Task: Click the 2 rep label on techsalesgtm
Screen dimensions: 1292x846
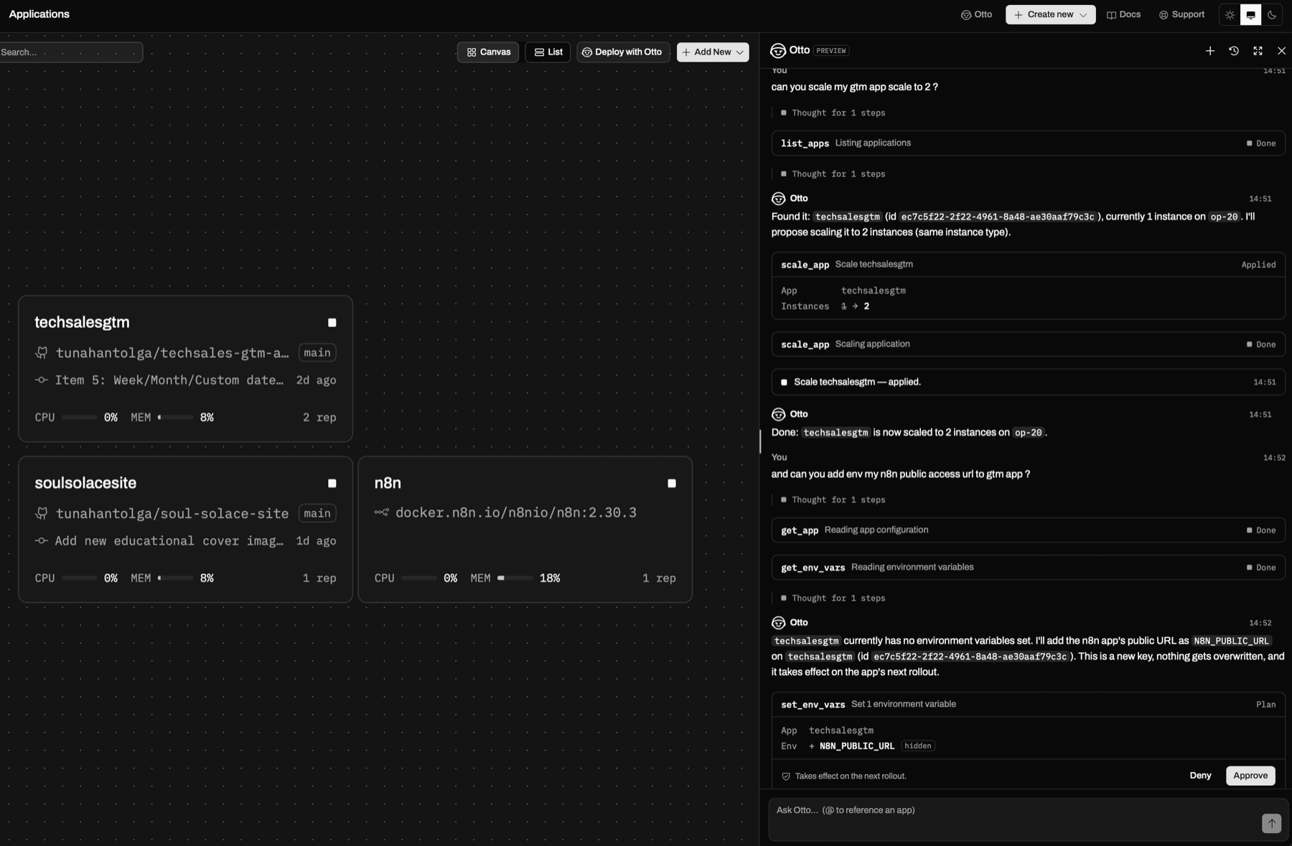Action: (x=319, y=418)
